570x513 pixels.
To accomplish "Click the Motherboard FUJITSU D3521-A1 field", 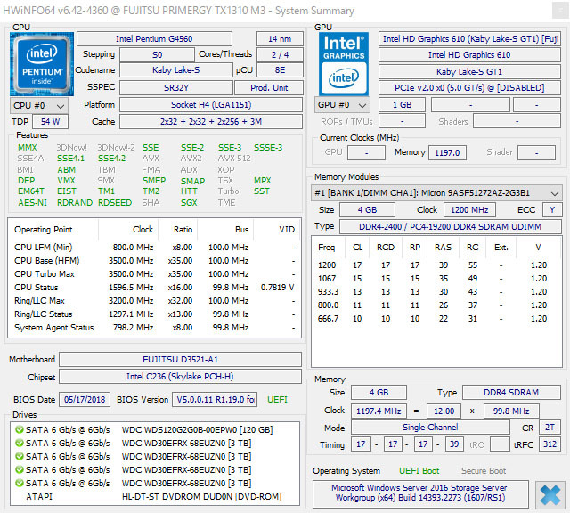I will coord(180,360).
